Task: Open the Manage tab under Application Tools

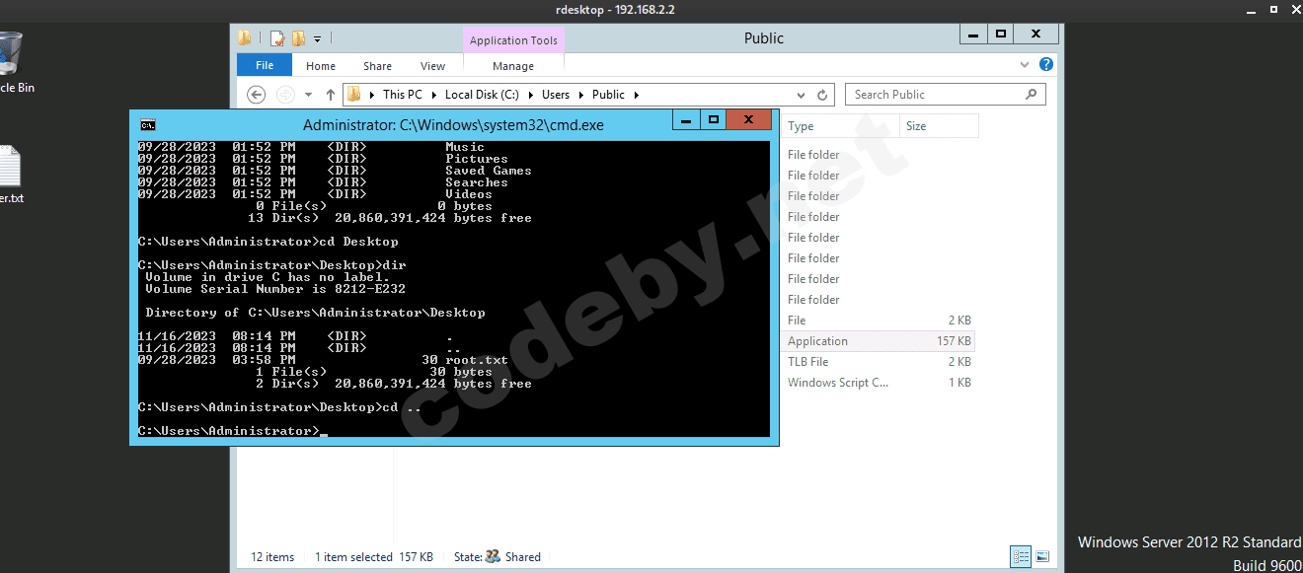Action: (513, 66)
